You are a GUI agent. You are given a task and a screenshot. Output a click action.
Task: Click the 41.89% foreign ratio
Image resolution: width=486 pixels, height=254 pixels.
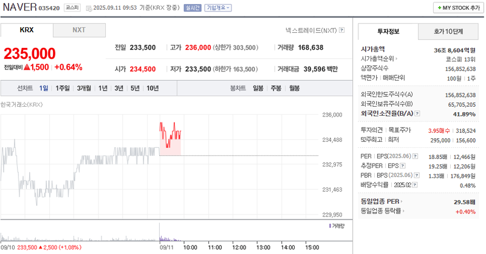tap(464, 114)
